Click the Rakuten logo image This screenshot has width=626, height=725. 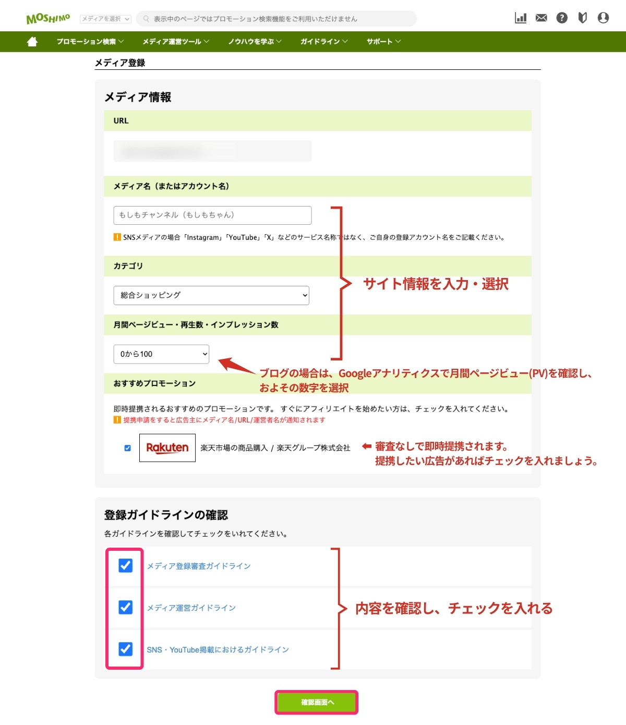167,448
